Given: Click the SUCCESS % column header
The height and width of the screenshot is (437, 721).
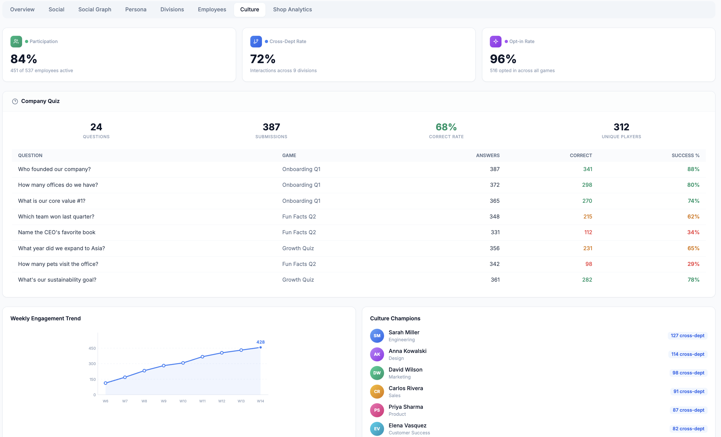Looking at the screenshot, I should point(685,156).
